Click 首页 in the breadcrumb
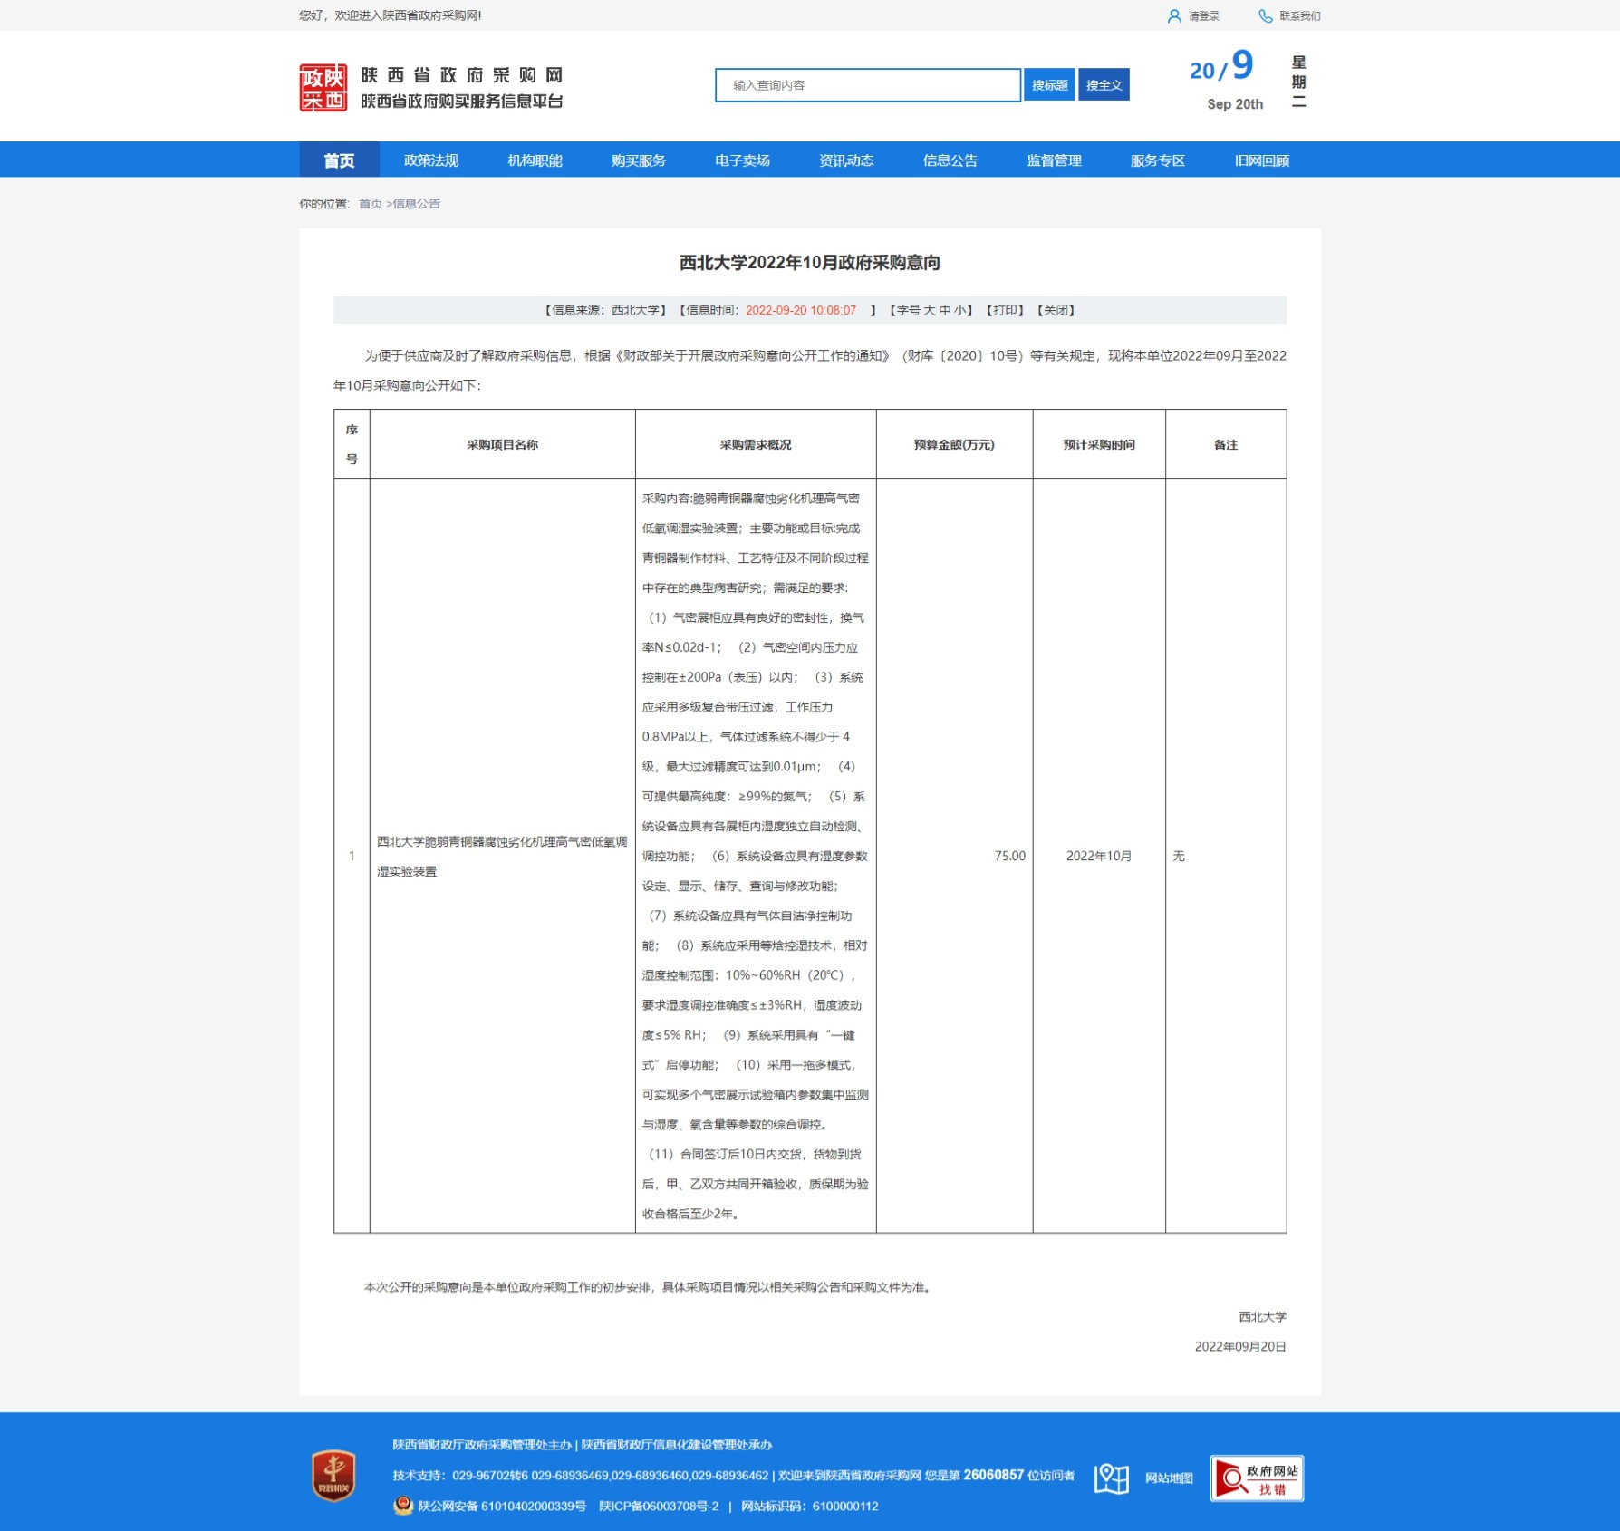This screenshot has width=1620, height=1531. click(x=371, y=204)
